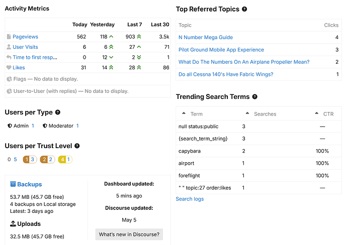The image size is (347, 245).
Task: Open the Pageviews report link
Action: pyautogui.click(x=25, y=37)
